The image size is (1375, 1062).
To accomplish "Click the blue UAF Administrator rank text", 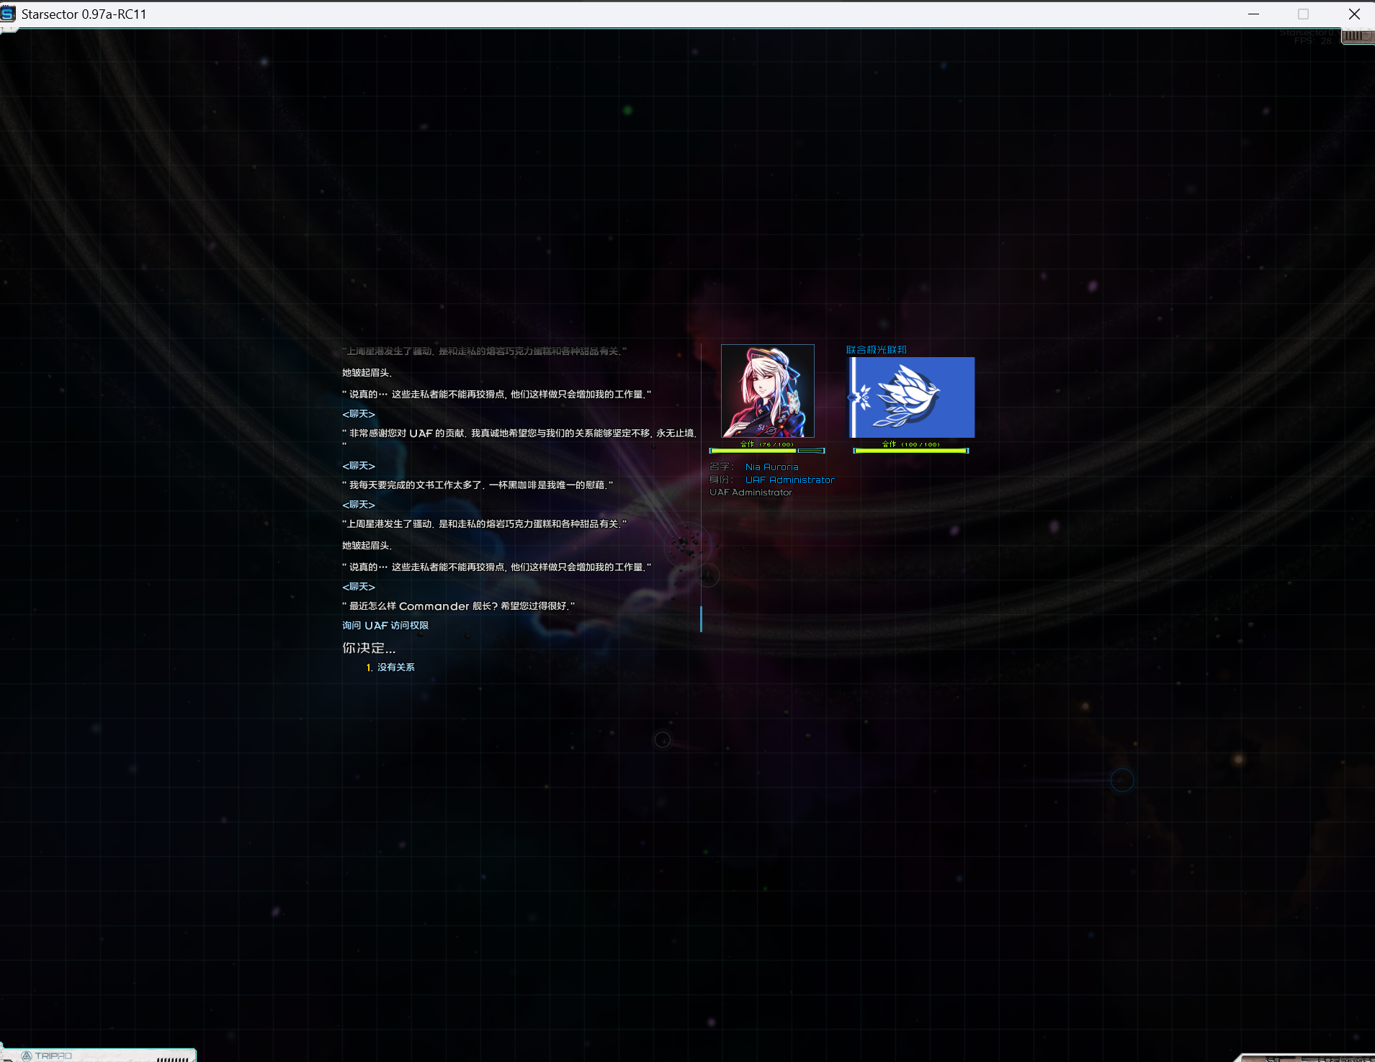I will (789, 480).
